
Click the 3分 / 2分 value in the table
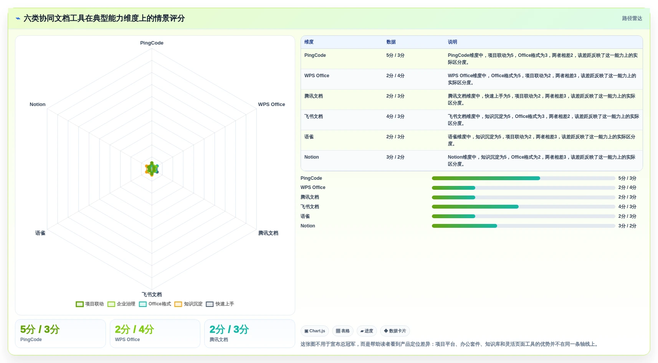click(395, 157)
